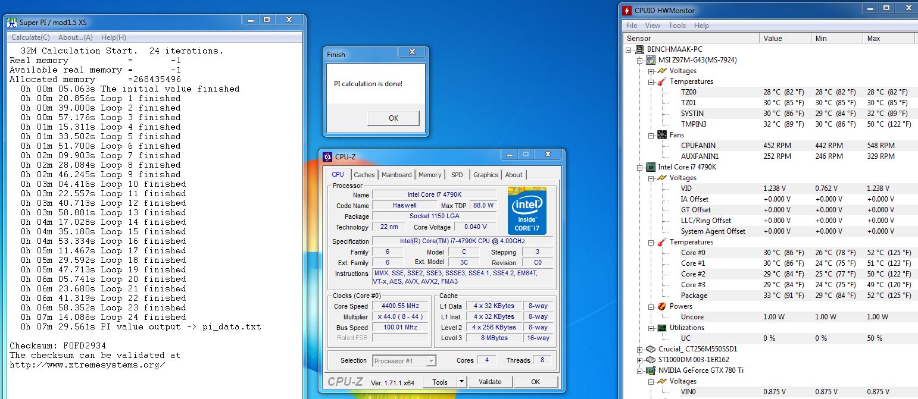Click the Validate button in CPU-Z
The width and height of the screenshot is (918, 399).
click(490, 382)
